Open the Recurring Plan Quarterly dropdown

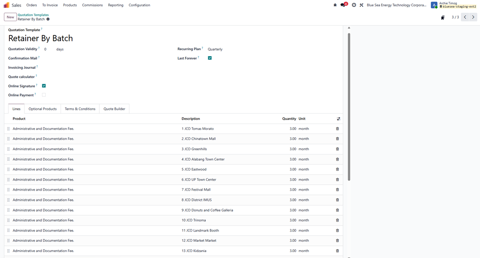[236, 49]
